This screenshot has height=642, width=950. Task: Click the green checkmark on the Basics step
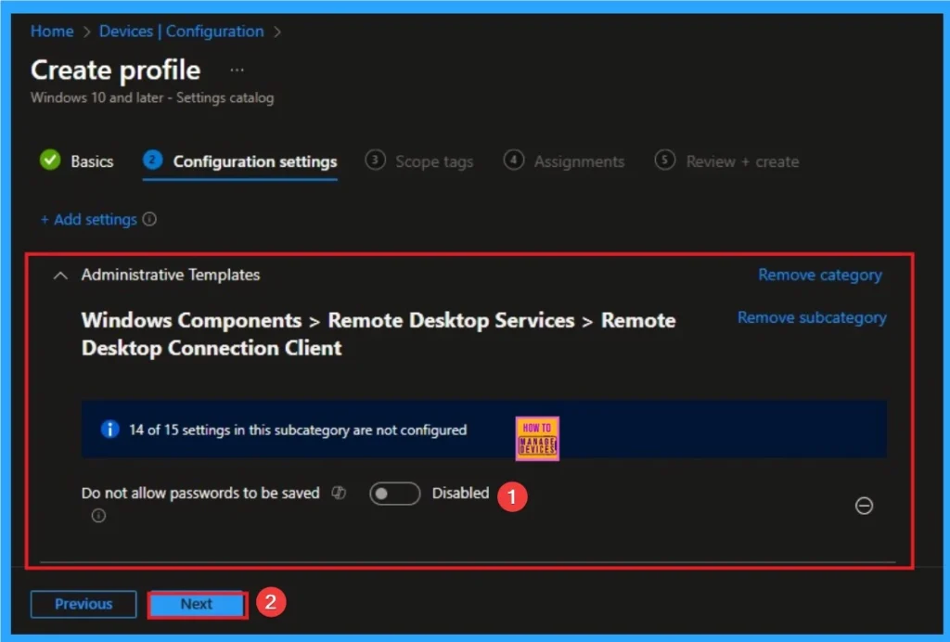point(49,160)
